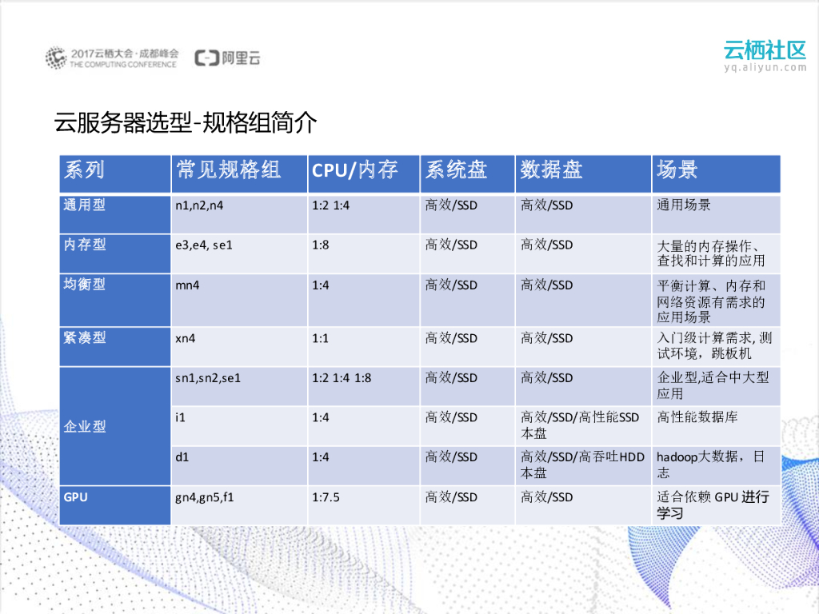Image resolution: width=819 pixels, height=614 pixels.
Task: Click the 阿里云 logo
Action: click(227, 58)
